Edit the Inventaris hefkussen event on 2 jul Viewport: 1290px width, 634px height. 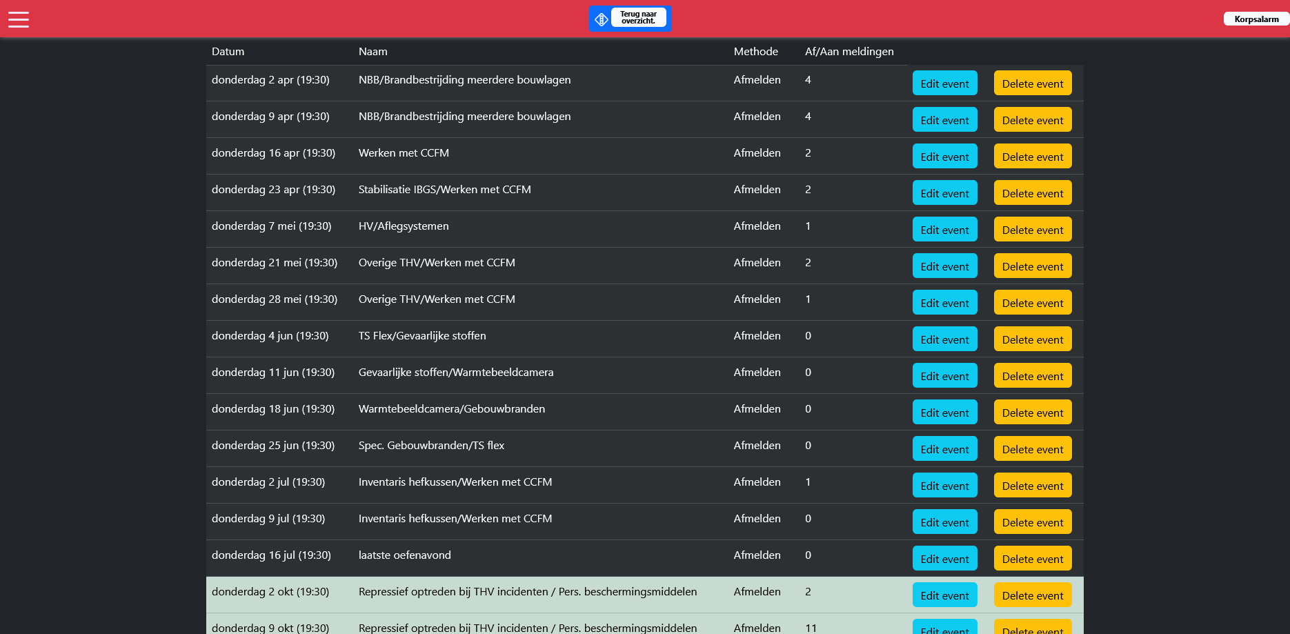pyautogui.click(x=944, y=485)
